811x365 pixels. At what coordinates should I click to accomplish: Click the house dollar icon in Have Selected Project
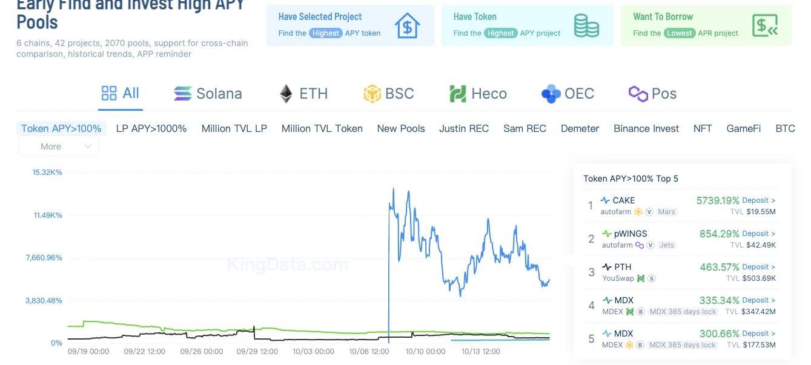[407, 26]
